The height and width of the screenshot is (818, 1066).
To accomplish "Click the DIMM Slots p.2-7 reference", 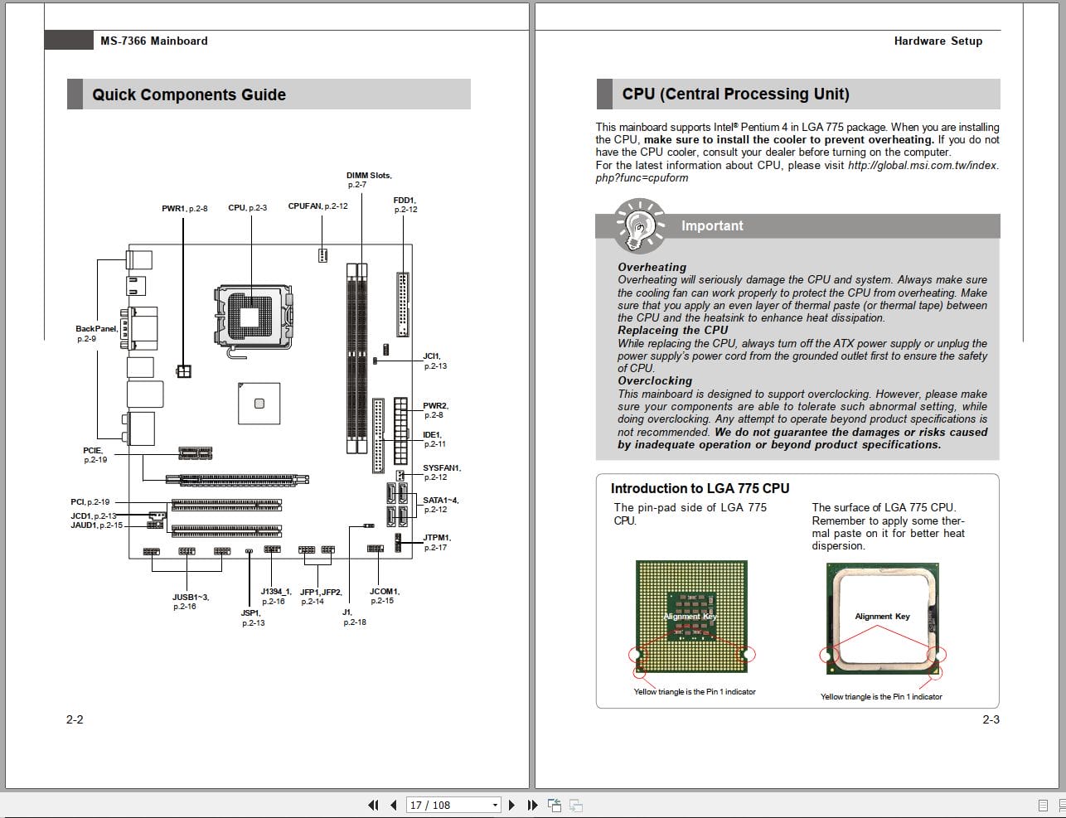I will pyautogui.click(x=369, y=177).
